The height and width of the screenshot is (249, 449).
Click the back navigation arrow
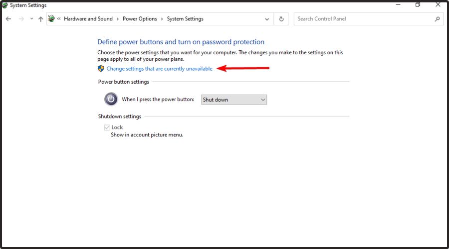(x=8, y=19)
